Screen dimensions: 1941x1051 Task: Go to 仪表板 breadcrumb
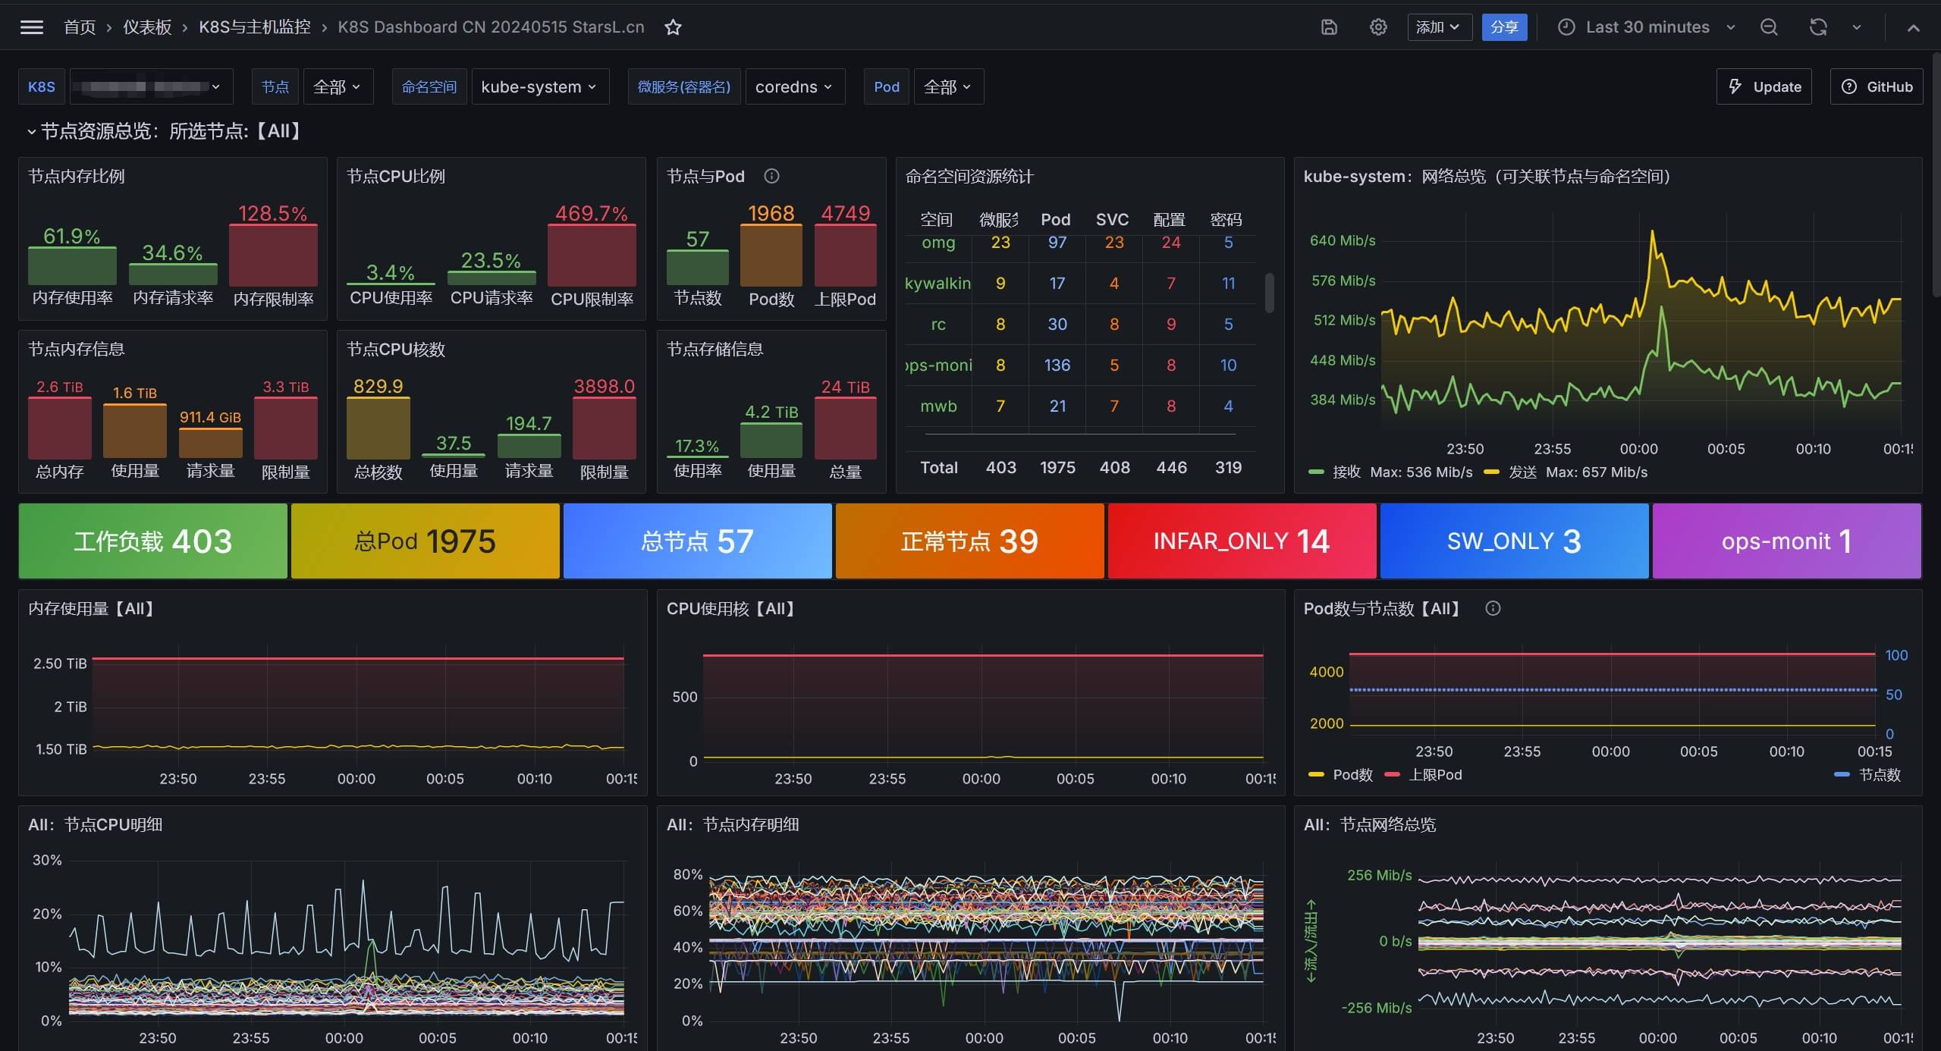coord(147,27)
